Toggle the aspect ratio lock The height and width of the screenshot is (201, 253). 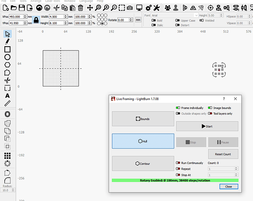pos(36,20)
